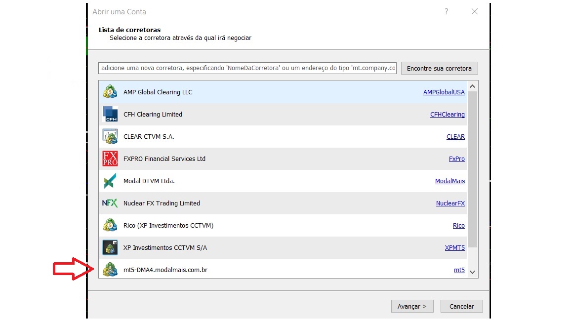Select the CFH Clearing Limited logo icon
Viewport: 569px width, 320px height.
tap(110, 115)
